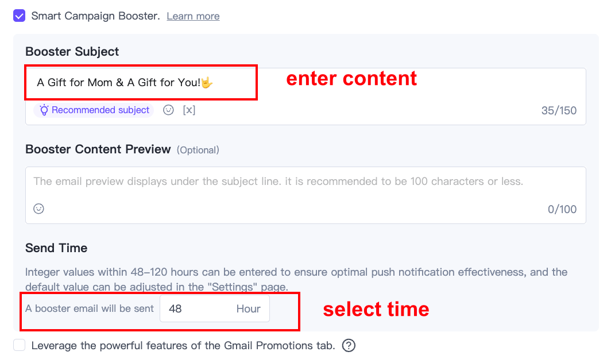Viewport: 611px width, 363px height.
Task: Apply the Recommended subject suggestion
Action: tap(94, 110)
